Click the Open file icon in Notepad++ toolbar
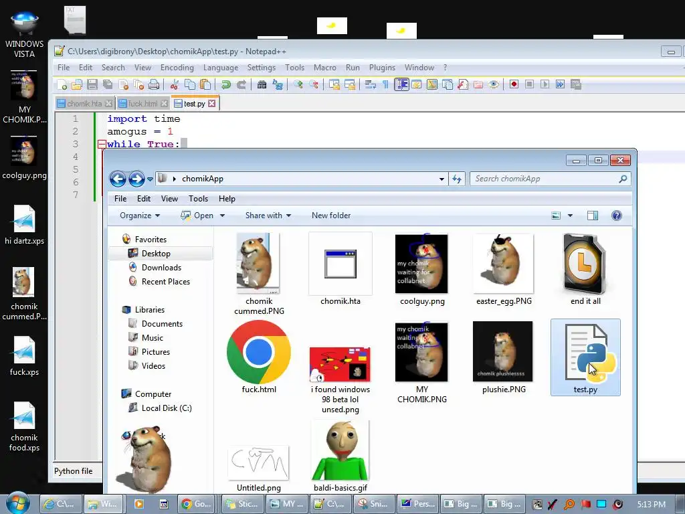 click(x=76, y=84)
